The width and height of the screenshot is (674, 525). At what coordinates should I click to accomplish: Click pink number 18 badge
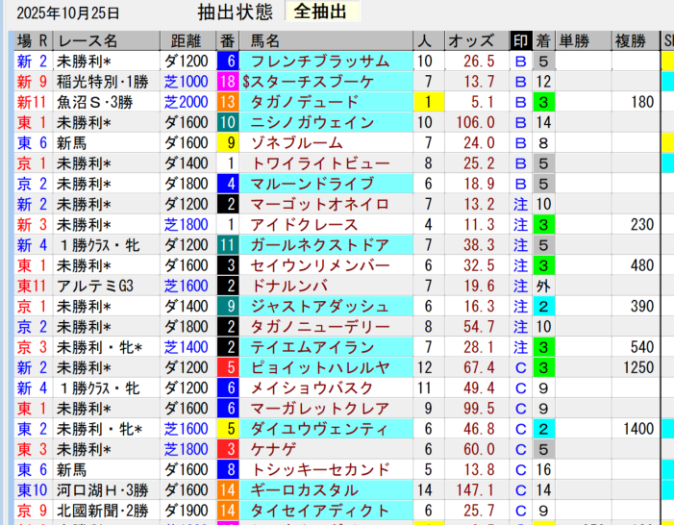228,82
